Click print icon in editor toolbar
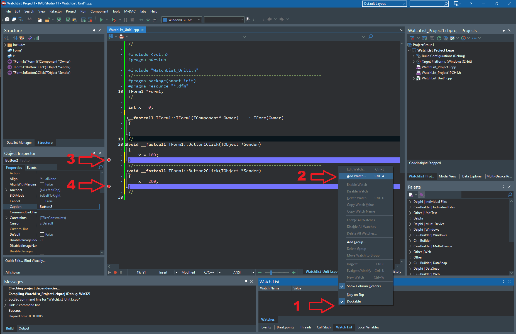The image size is (516, 334). coord(121,36)
